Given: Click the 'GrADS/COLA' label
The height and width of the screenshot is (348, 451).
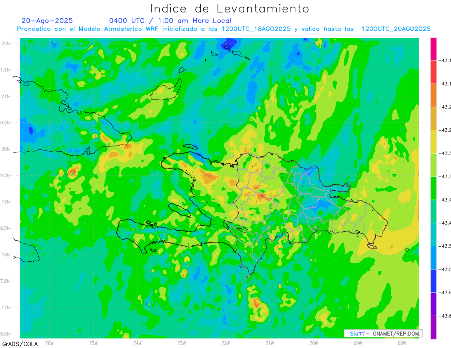Looking at the screenshot, I should 20,344.
